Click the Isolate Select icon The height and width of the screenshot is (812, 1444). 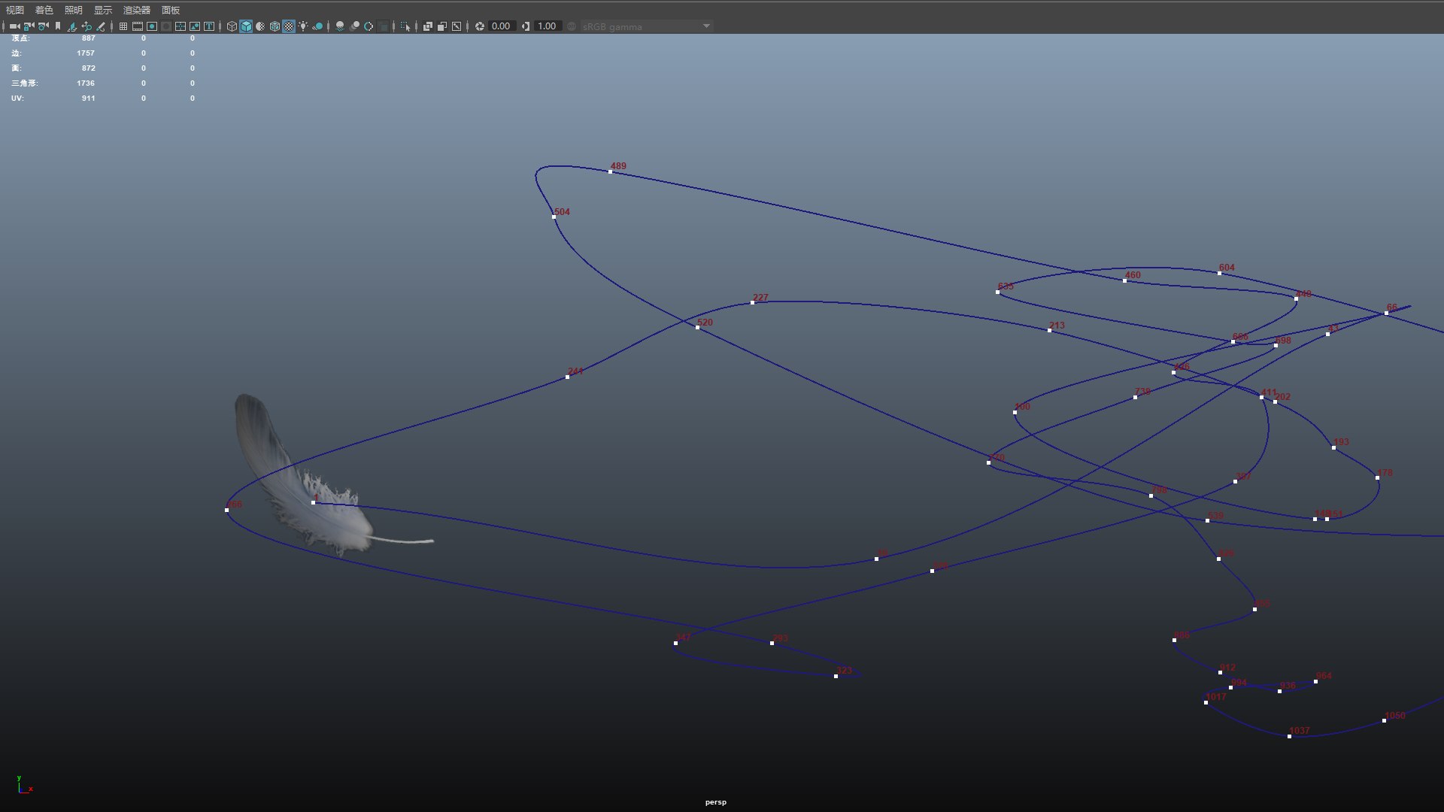click(x=405, y=26)
